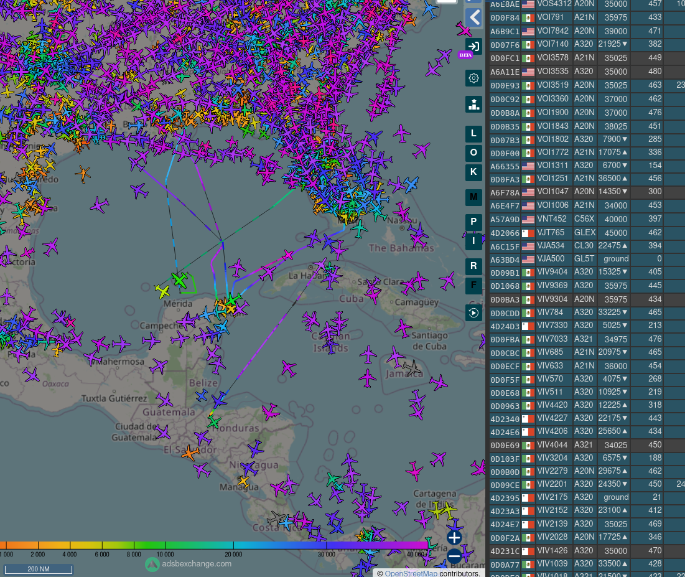Toggle the P map button
Viewport: 685px width, 577px height.
coord(473,222)
